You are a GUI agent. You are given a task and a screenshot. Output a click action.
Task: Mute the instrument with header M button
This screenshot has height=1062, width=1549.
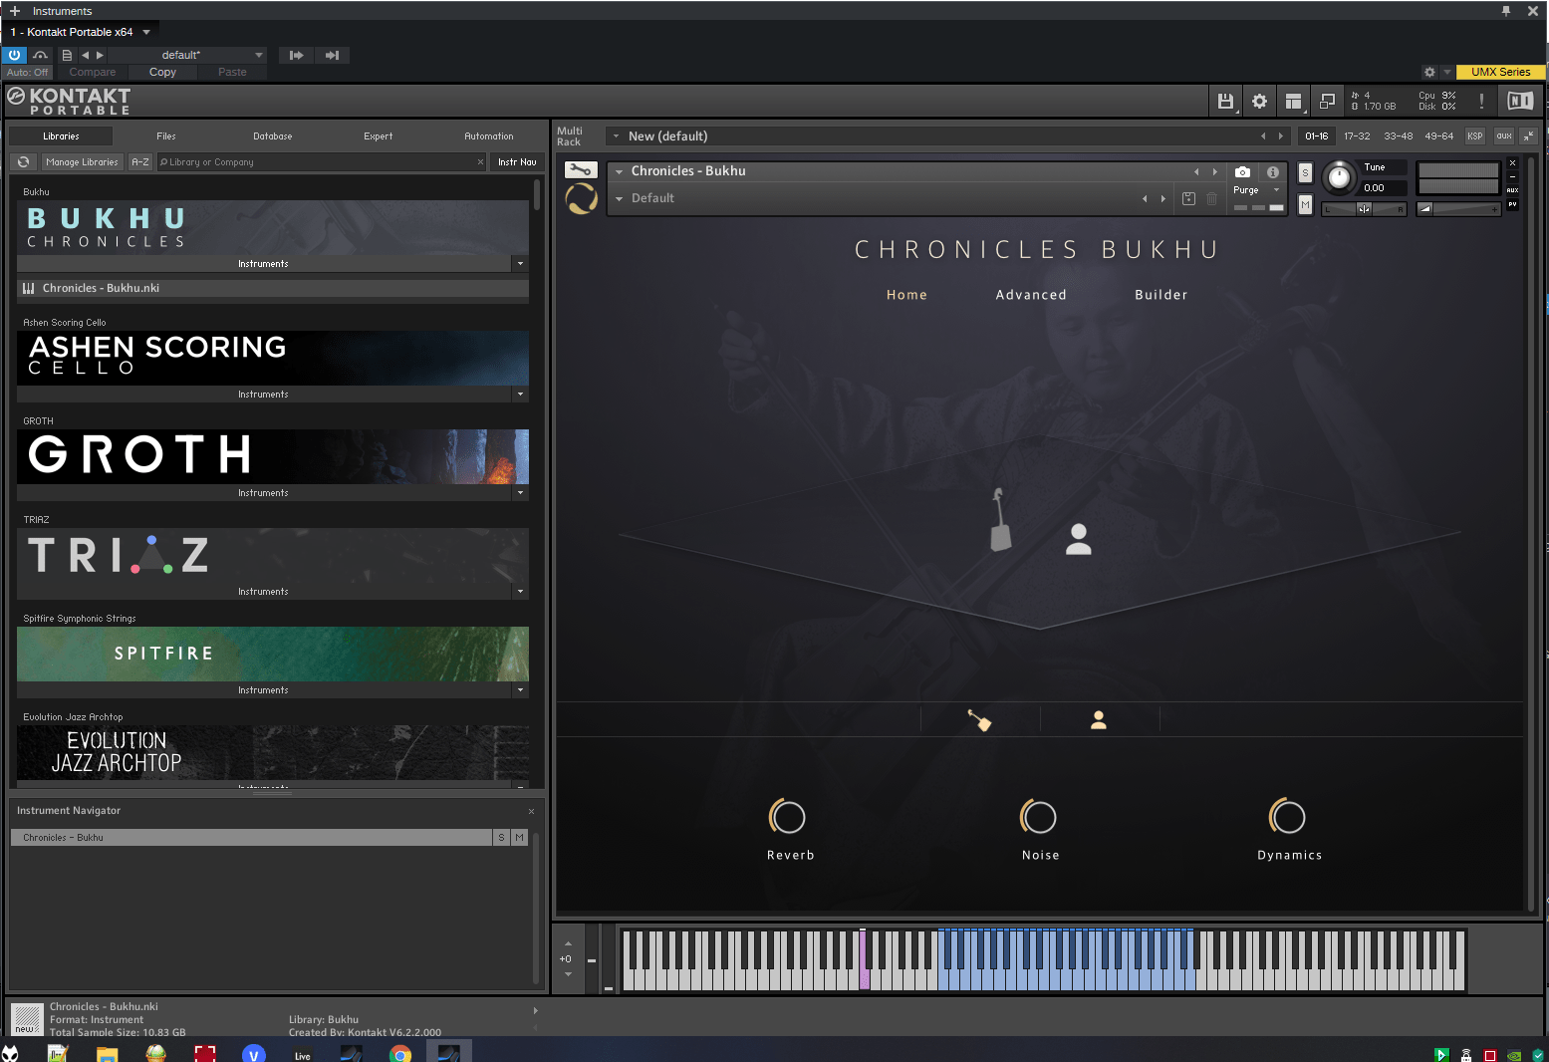click(x=1305, y=204)
